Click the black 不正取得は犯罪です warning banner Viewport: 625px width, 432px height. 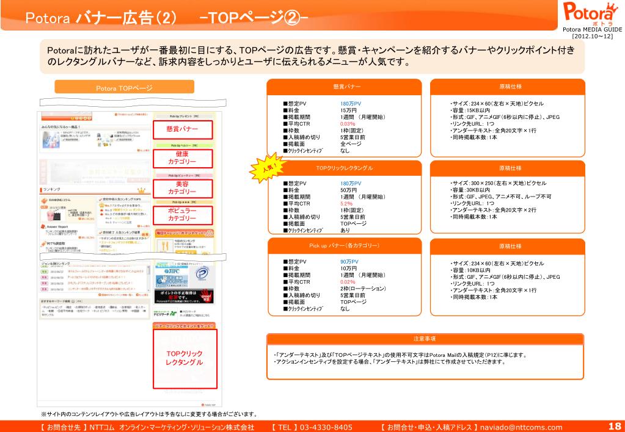184,297
